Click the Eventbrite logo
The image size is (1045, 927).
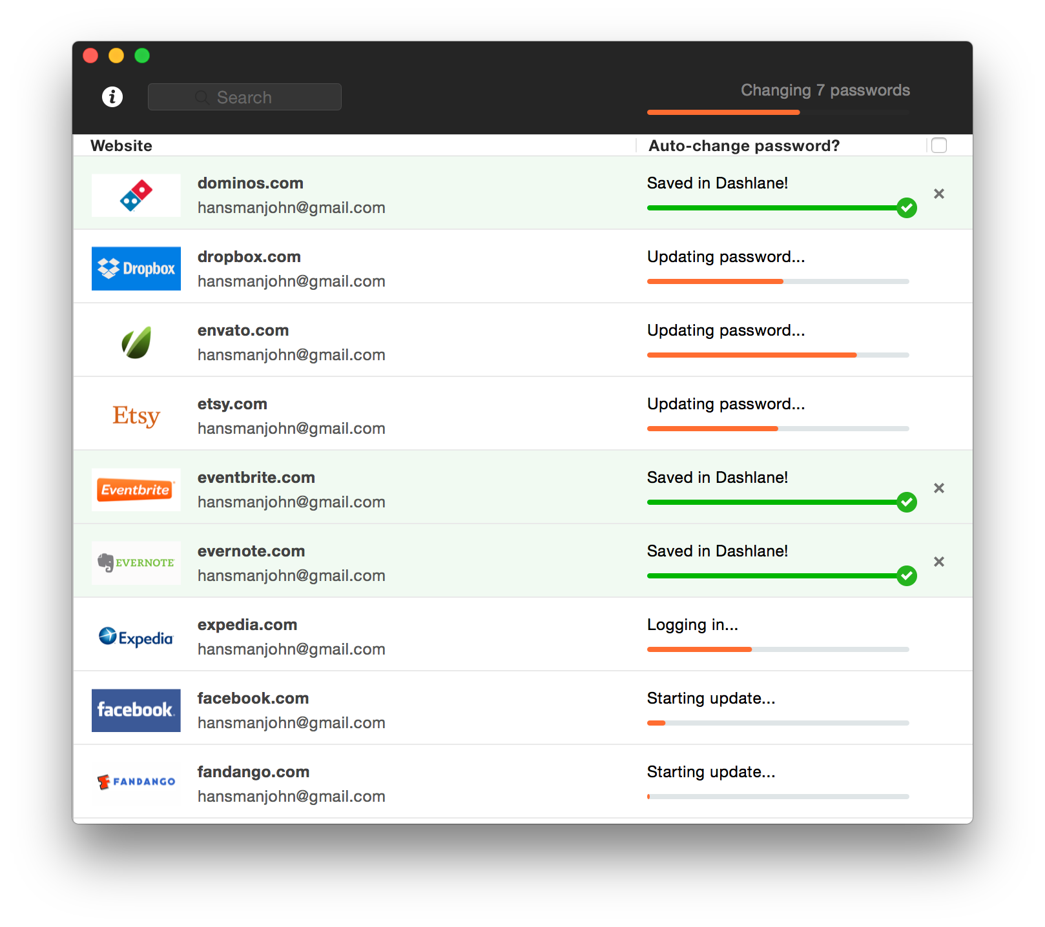(136, 489)
